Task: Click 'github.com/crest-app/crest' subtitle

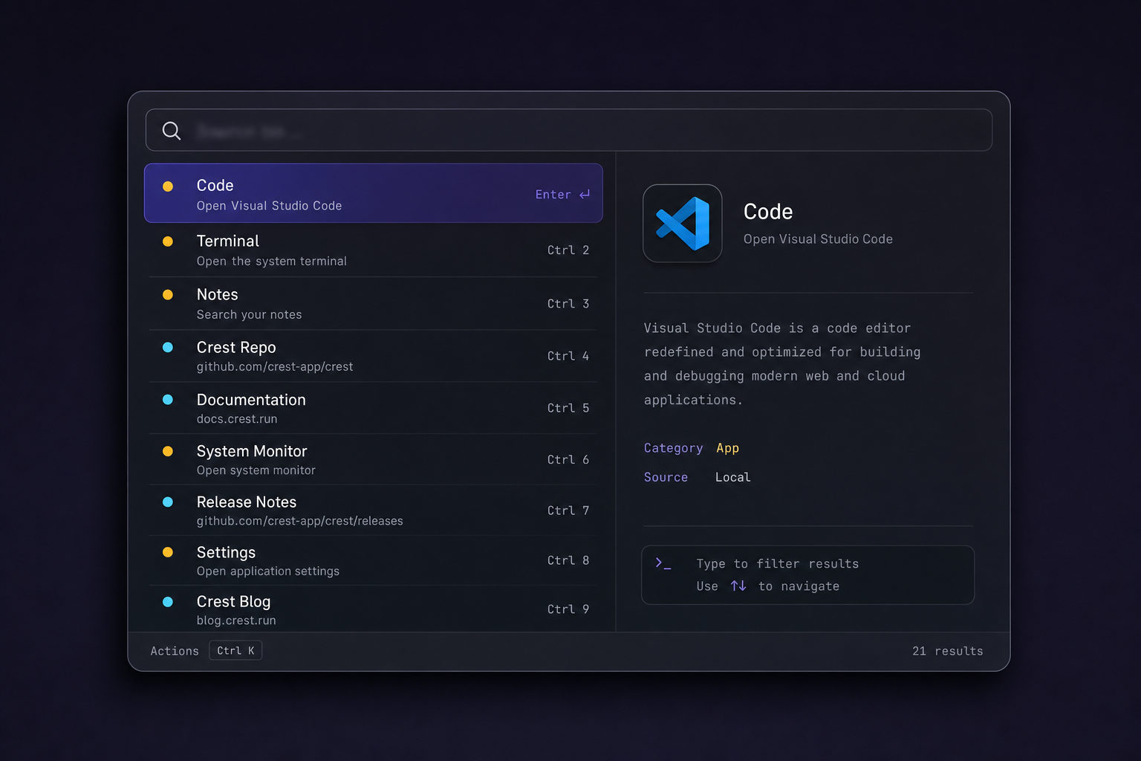Action: tap(275, 366)
